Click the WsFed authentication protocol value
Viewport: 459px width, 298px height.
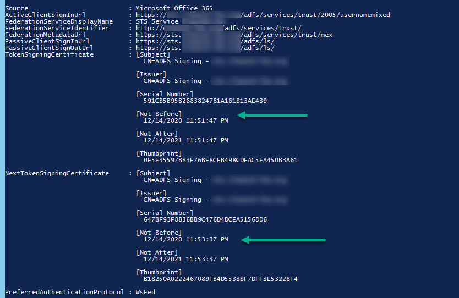pos(145,292)
